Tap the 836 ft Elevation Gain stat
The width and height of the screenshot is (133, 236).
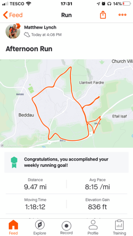click(x=98, y=204)
